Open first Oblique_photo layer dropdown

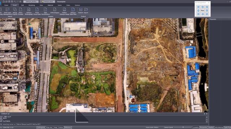(31, 1)
